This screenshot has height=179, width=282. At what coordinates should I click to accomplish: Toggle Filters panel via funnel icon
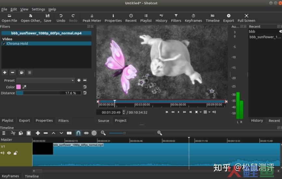pyautogui.click(x=176, y=18)
